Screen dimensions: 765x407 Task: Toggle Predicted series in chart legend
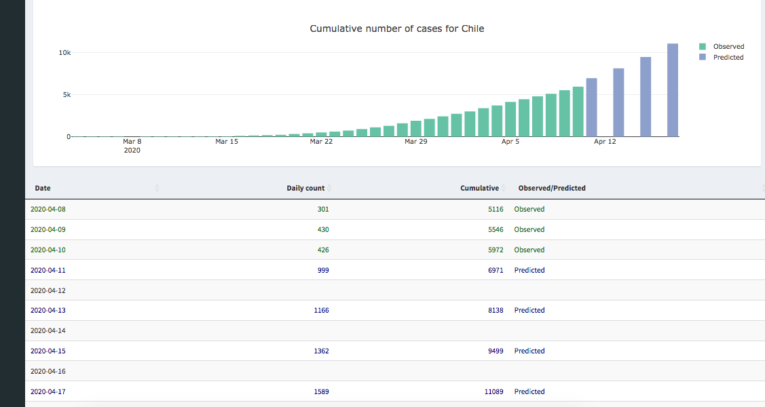point(728,58)
